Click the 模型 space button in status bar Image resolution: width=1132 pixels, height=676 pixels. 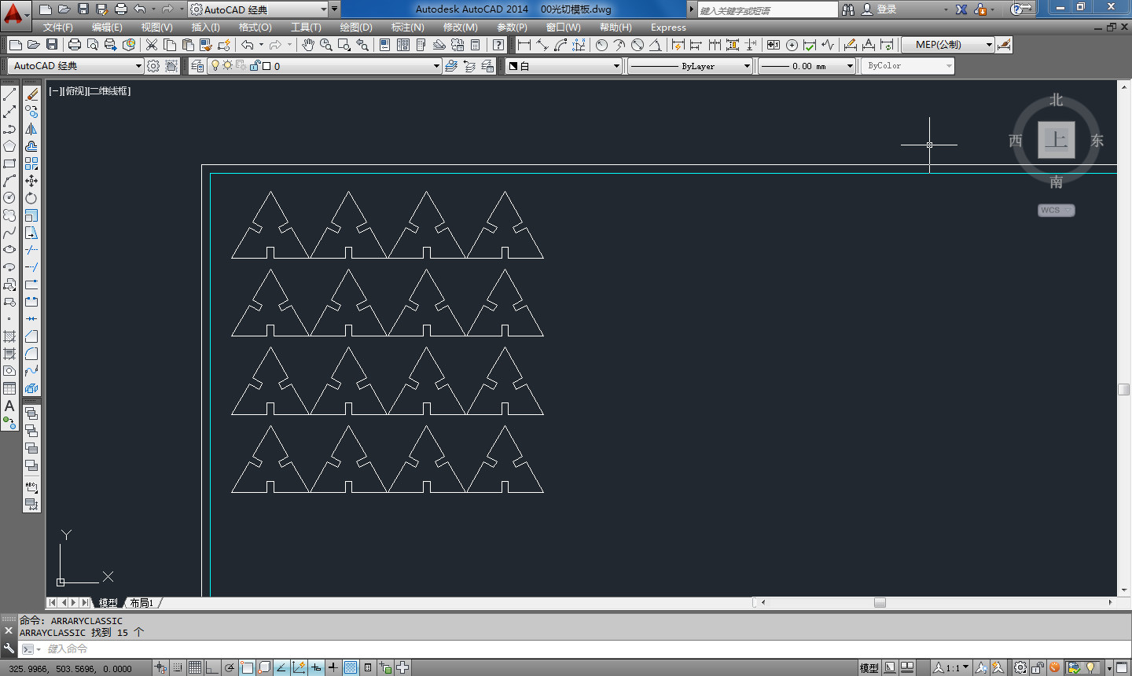[869, 667]
